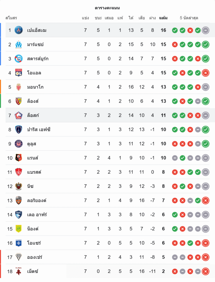Click the สโมสร column header
This screenshot has height=282, width=215.
pos(11,18)
